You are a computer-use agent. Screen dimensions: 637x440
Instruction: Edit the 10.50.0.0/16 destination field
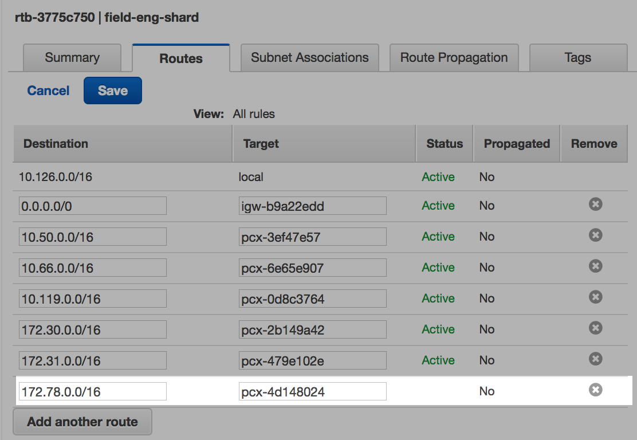93,237
